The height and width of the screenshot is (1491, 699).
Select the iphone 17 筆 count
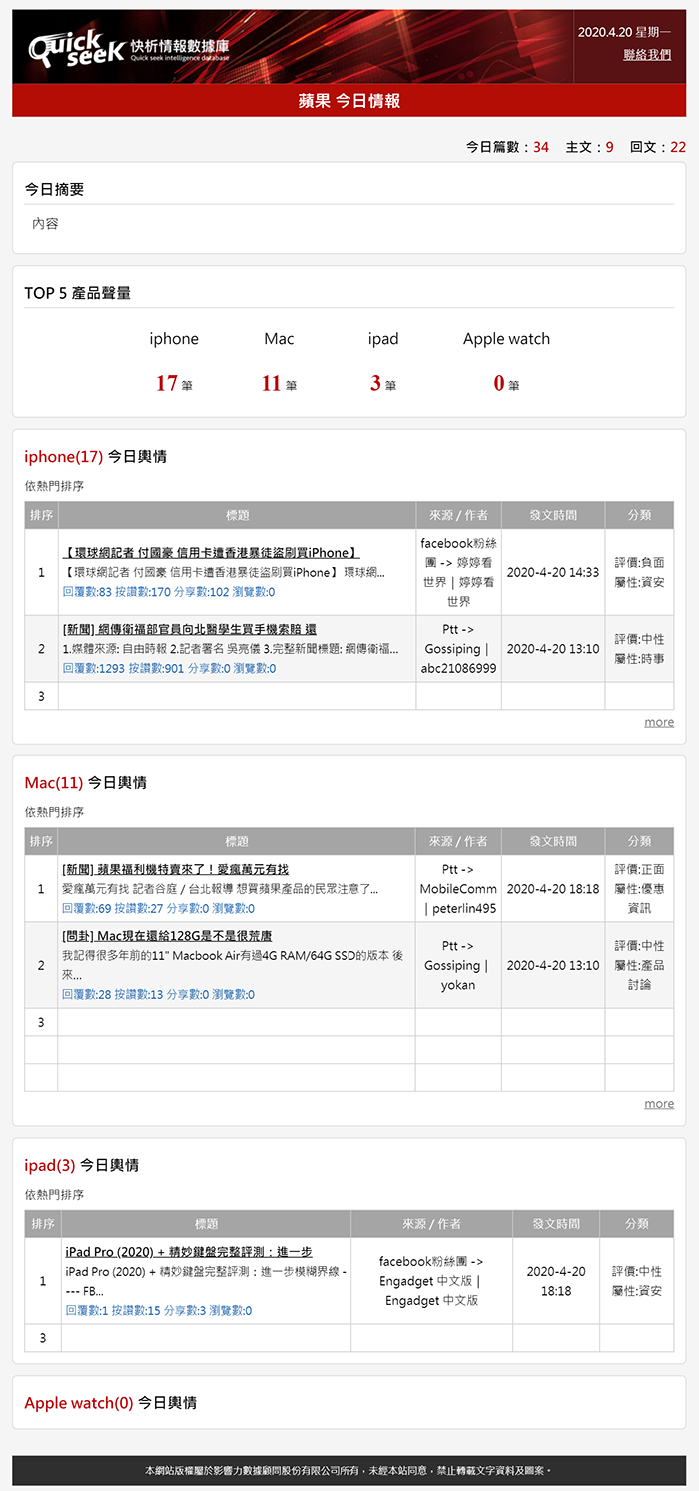174,383
